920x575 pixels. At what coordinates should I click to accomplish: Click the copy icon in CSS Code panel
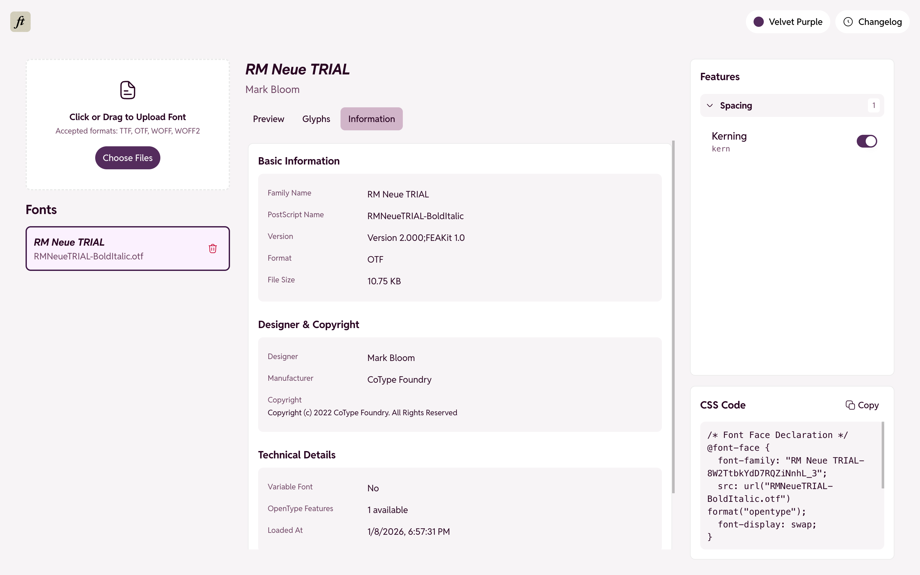850,405
